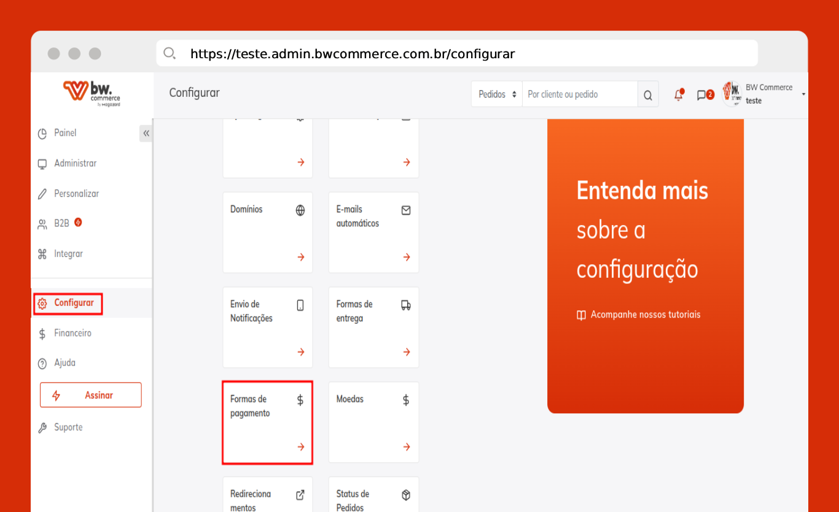Open Painel in the sidebar
The image size is (839, 512).
(x=65, y=133)
